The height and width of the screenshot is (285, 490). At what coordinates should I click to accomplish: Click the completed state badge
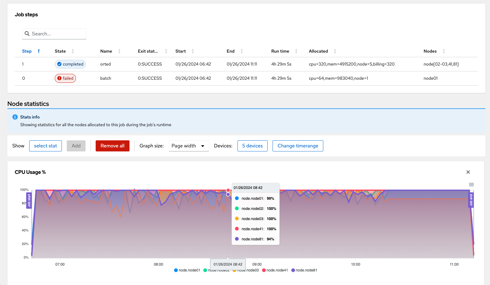coord(70,64)
